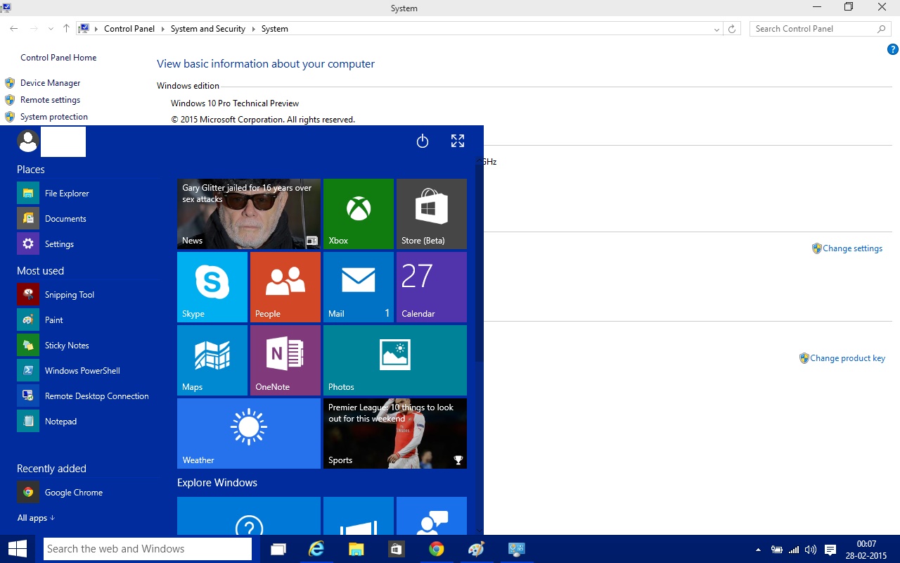
Task: Launch Snipping Tool from Most used
Action: (x=88, y=295)
